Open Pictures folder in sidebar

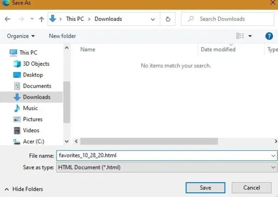[28, 119]
